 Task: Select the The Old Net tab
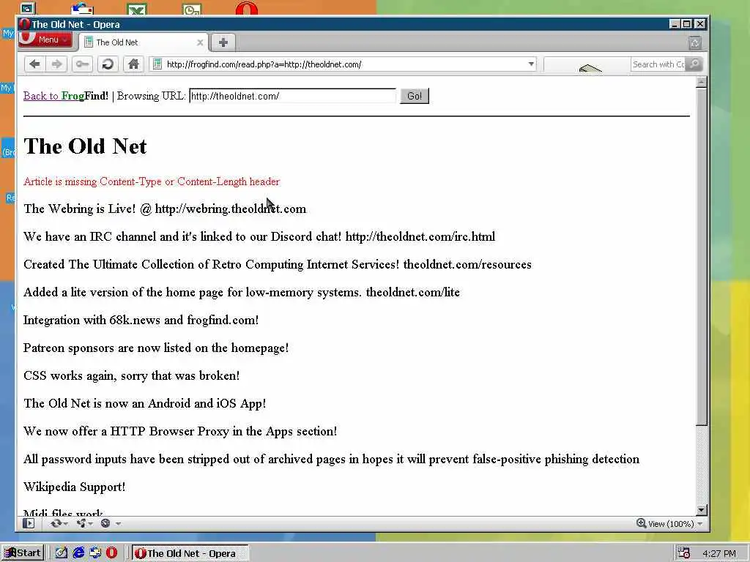coord(143,42)
